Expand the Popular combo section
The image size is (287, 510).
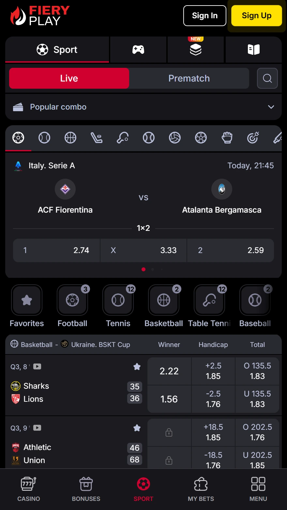pyautogui.click(x=143, y=107)
